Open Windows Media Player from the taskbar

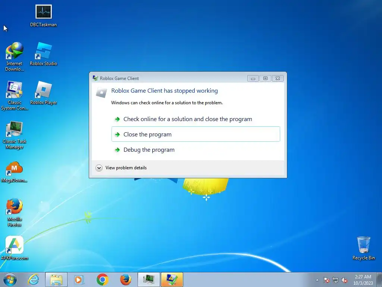[x=79, y=280]
